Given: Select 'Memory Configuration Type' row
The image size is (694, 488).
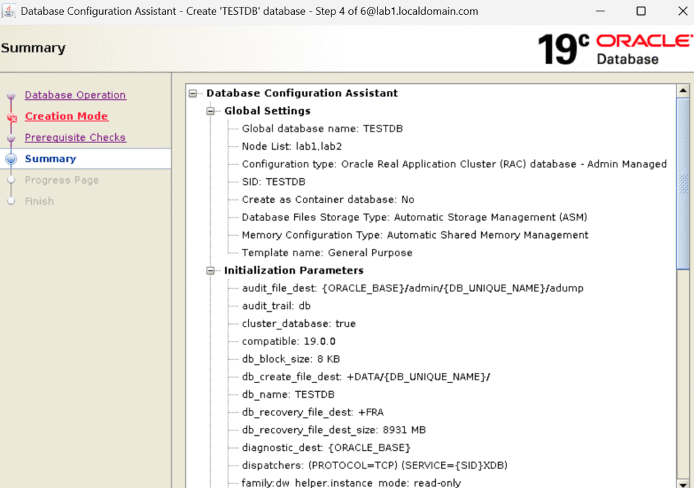Looking at the screenshot, I should pyautogui.click(x=415, y=235).
